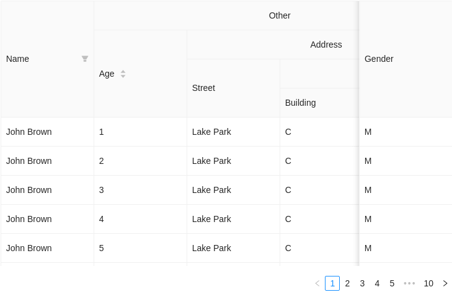
Task: Switch to page 4
Action: click(377, 283)
